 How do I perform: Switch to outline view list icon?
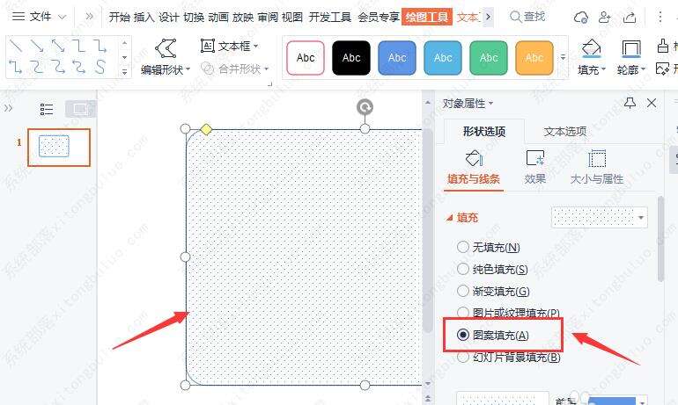pos(47,109)
